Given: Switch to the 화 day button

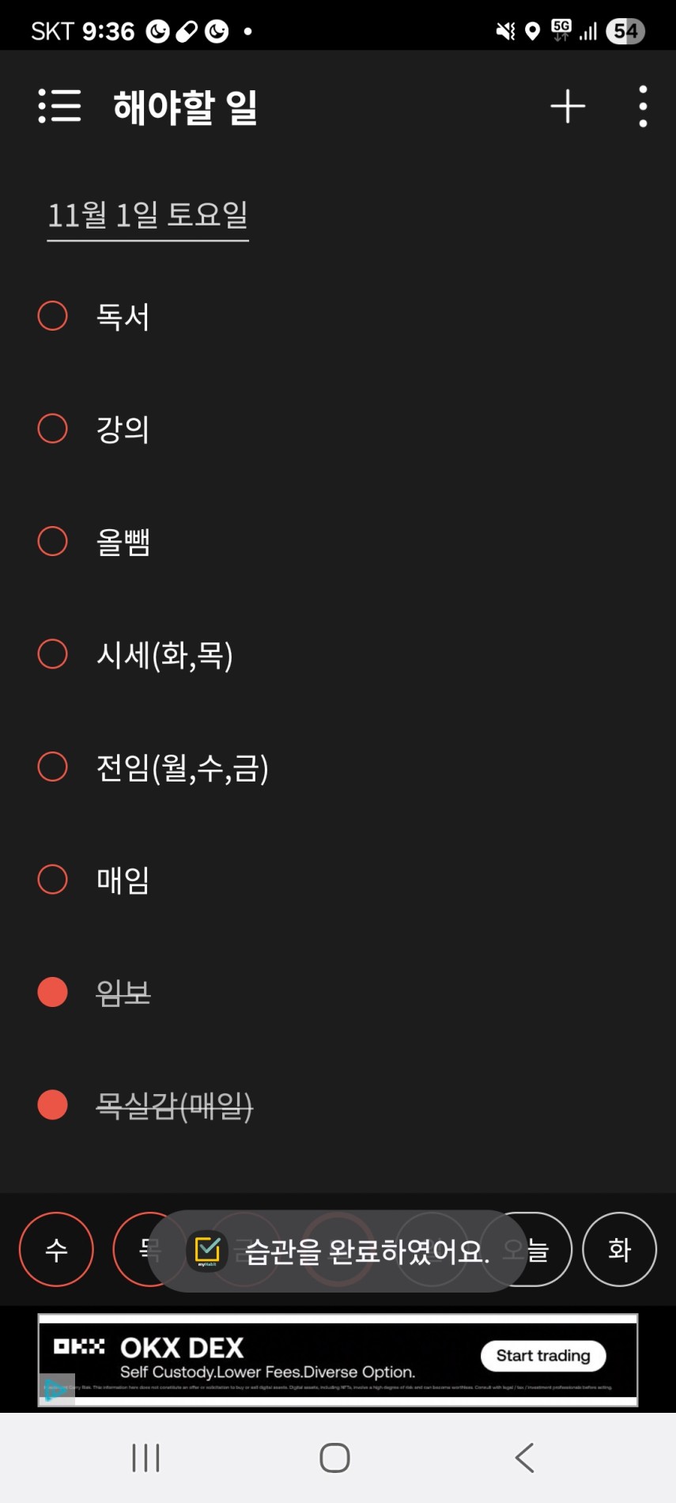Looking at the screenshot, I should click(x=619, y=1249).
